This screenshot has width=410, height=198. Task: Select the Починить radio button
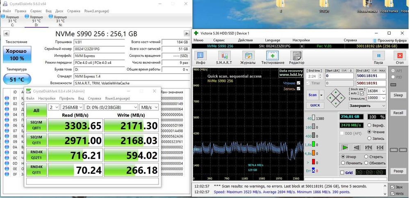(343, 163)
